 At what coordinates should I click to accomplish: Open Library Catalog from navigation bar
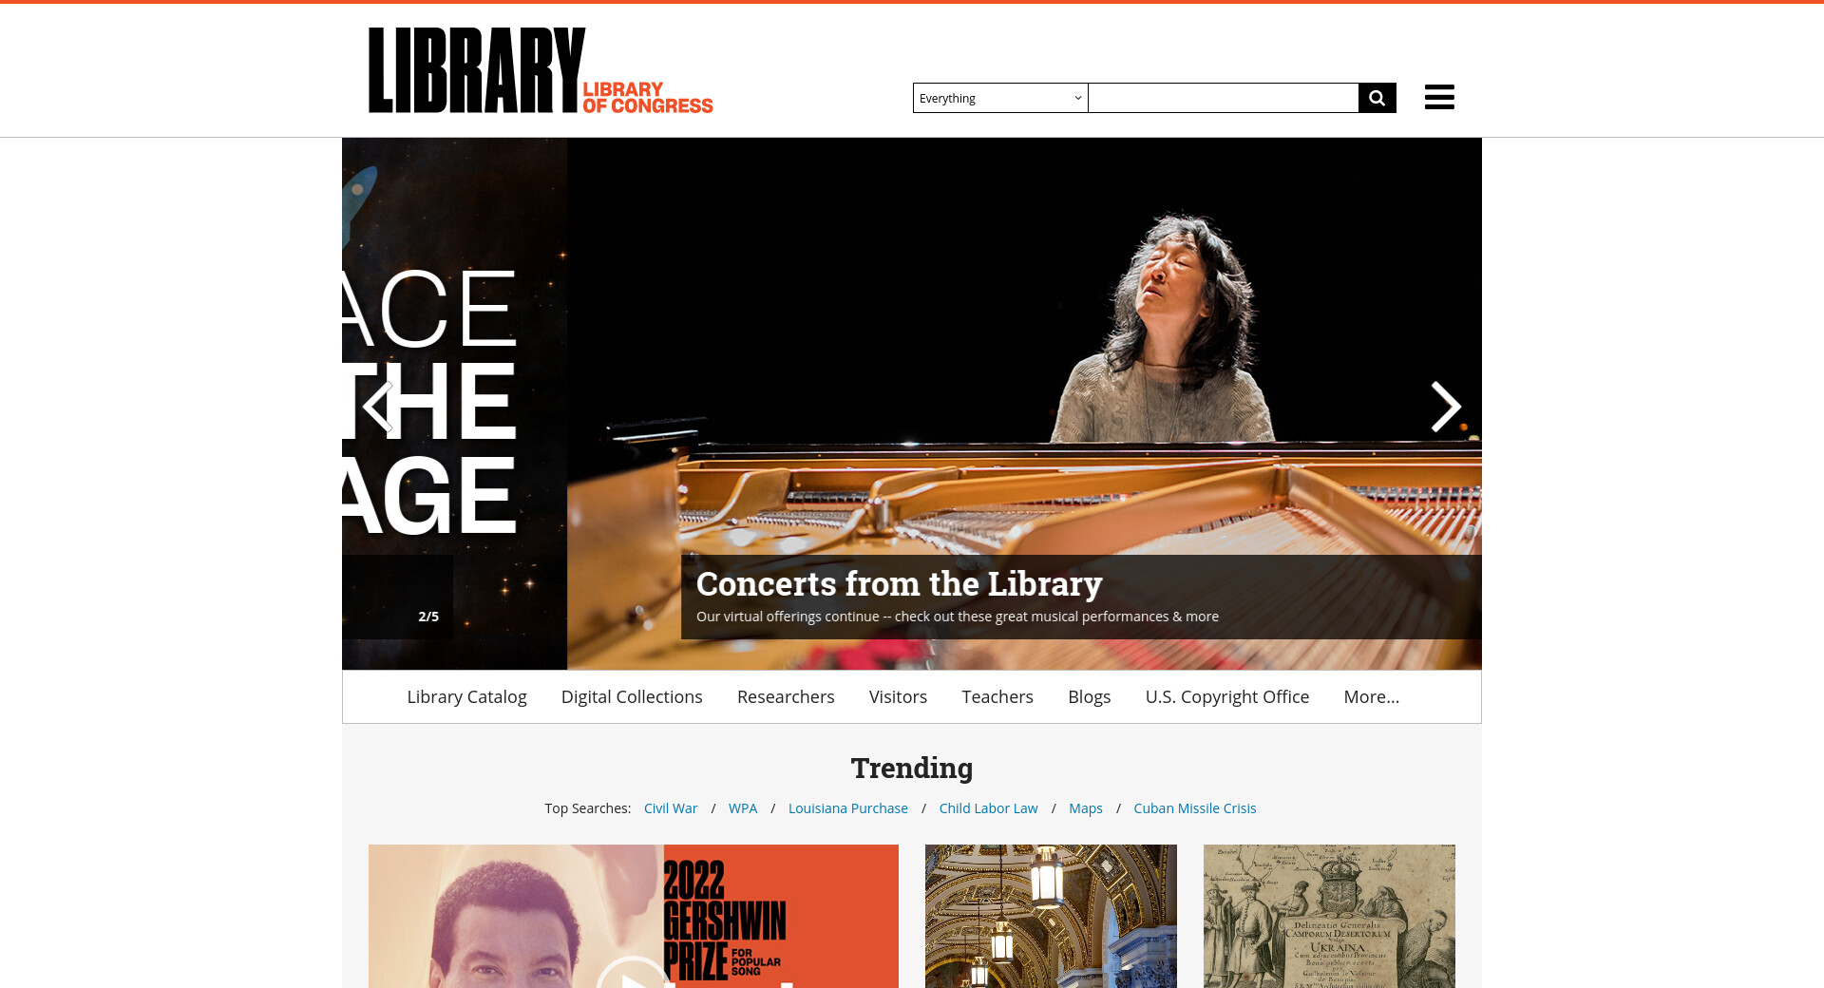pyautogui.click(x=466, y=696)
